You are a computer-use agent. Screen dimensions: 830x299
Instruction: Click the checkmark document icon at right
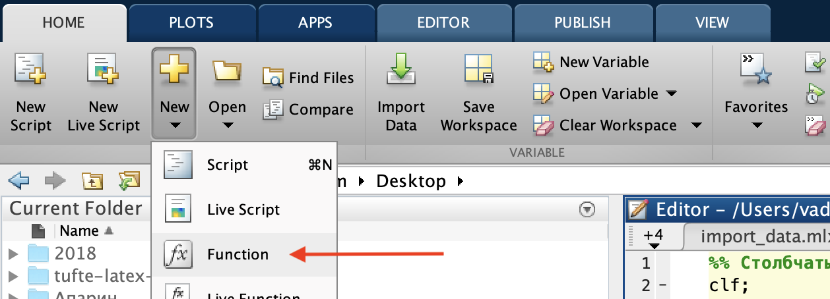[x=814, y=63]
